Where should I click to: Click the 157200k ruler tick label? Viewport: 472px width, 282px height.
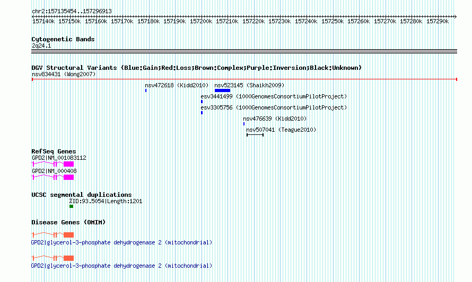point(201,21)
